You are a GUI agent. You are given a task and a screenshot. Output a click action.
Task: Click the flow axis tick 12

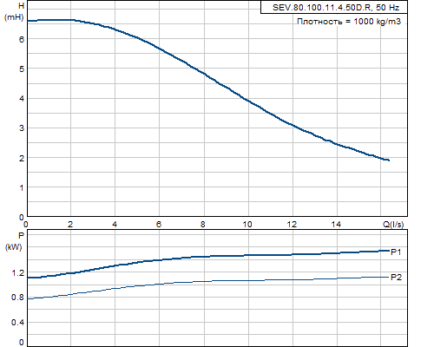[292, 225]
